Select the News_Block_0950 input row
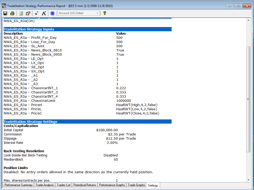This screenshot has width=254, height=190. point(65,55)
